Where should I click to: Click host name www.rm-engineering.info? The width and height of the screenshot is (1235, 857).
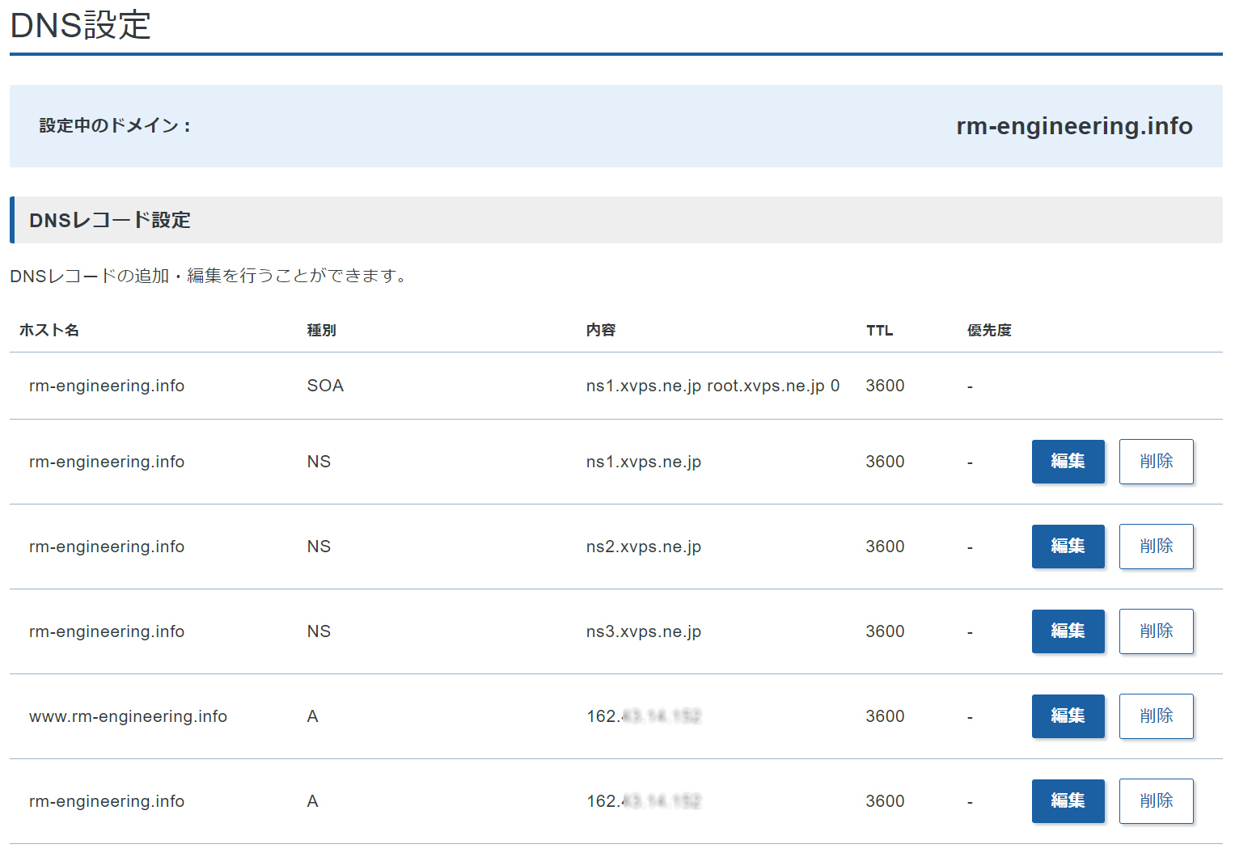(x=128, y=716)
